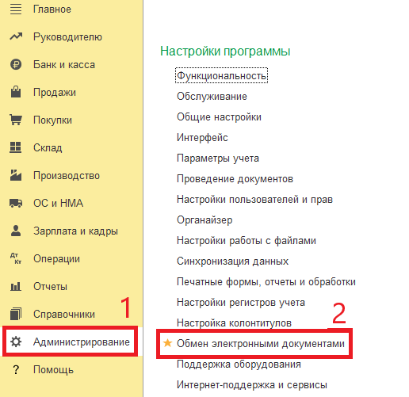The height and width of the screenshot is (397, 409).
Task: Select ОС и НМА section
Action: [58, 203]
